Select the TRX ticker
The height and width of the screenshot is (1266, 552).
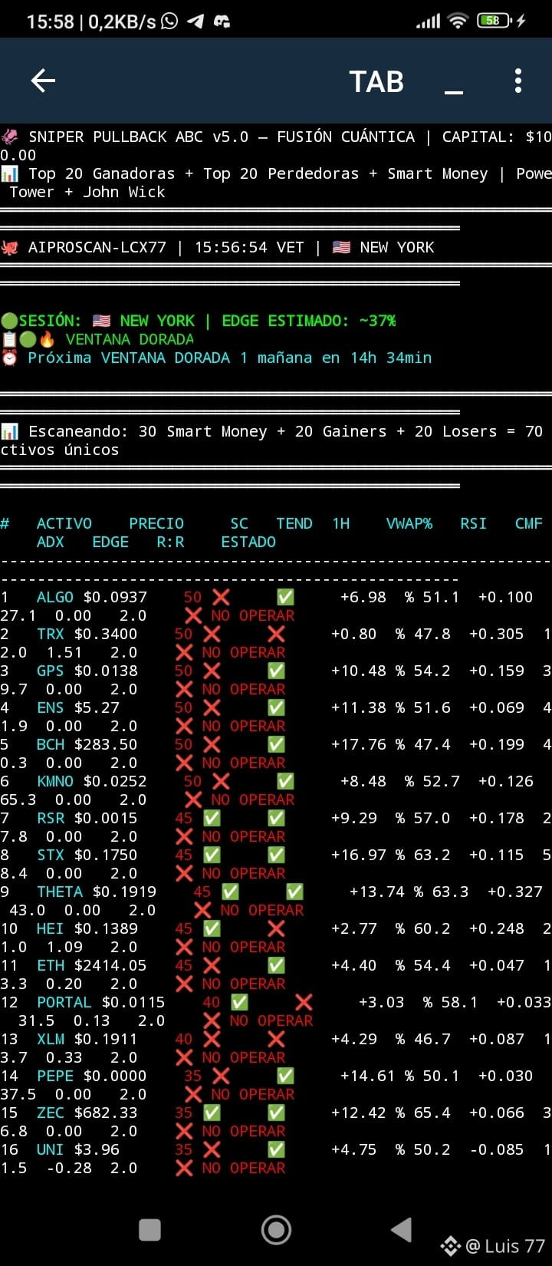pos(51,634)
